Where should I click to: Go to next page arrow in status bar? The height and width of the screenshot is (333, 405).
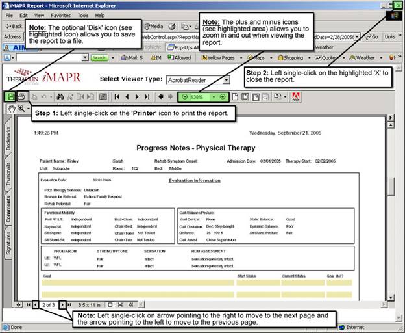coord(63,304)
